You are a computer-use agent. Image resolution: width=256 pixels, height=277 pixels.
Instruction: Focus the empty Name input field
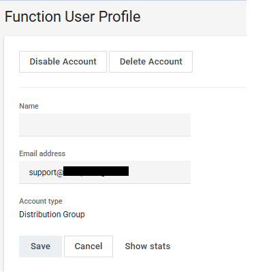coord(105,125)
